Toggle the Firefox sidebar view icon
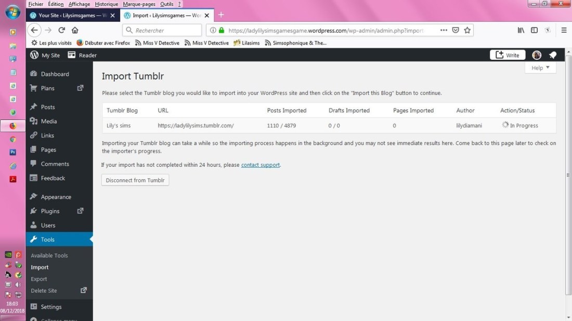This screenshot has height=321, width=572. (x=534, y=30)
